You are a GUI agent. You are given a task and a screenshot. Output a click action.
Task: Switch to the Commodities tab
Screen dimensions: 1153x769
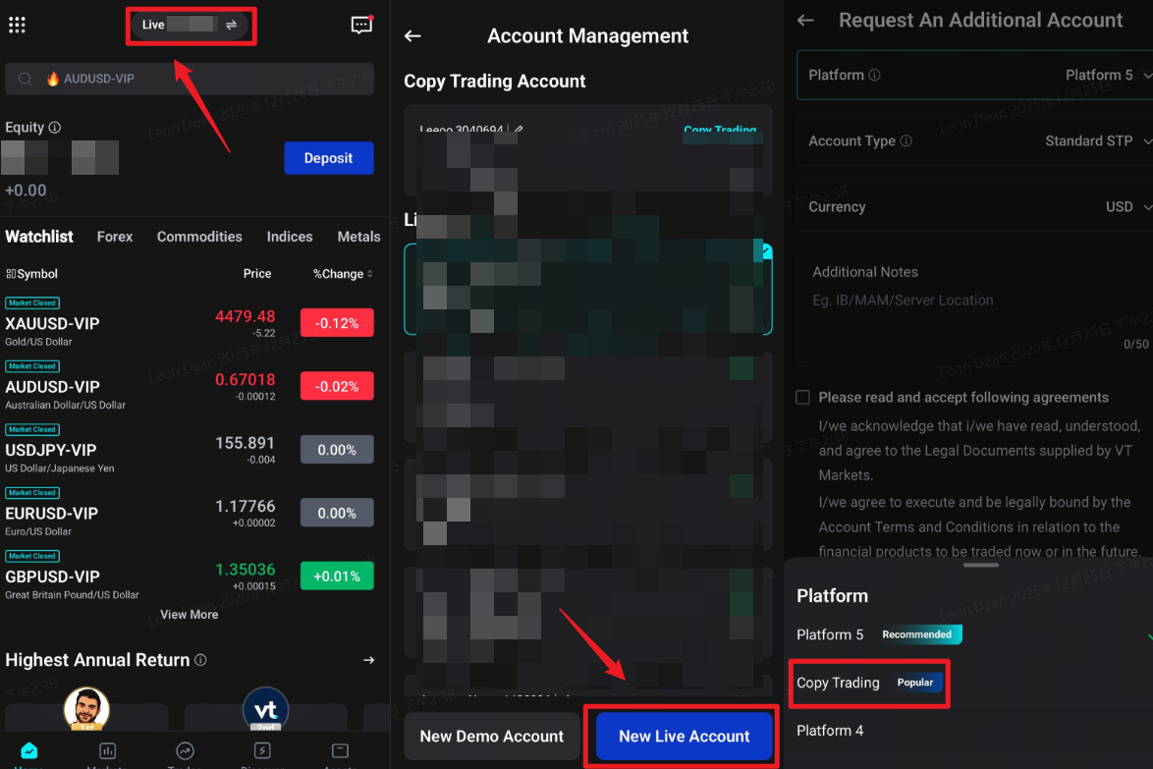[x=199, y=237]
